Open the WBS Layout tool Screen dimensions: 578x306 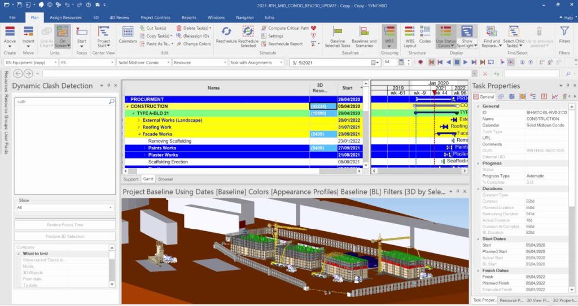pyautogui.click(x=410, y=36)
